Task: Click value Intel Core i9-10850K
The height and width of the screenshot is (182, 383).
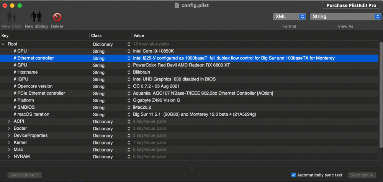Action: point(154,52)
